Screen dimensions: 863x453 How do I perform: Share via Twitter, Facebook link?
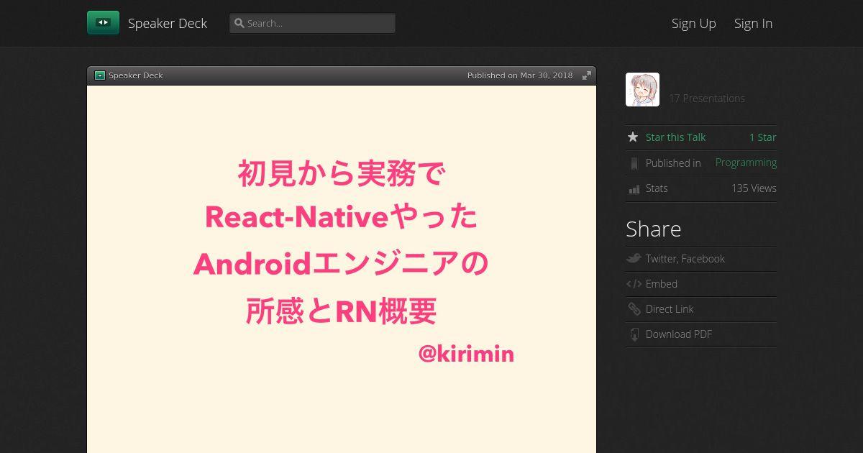click(x=685, y=259)
